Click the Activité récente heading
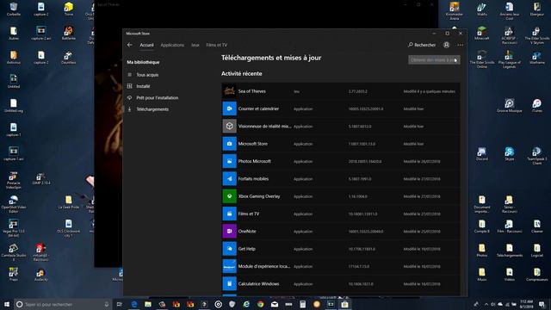This screenshot has width=551, height=310. 241,74
